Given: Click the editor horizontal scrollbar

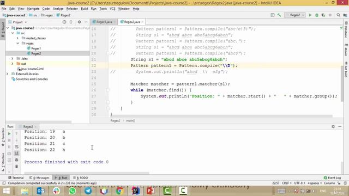Looking at the screenshot, I should point(221,116).
